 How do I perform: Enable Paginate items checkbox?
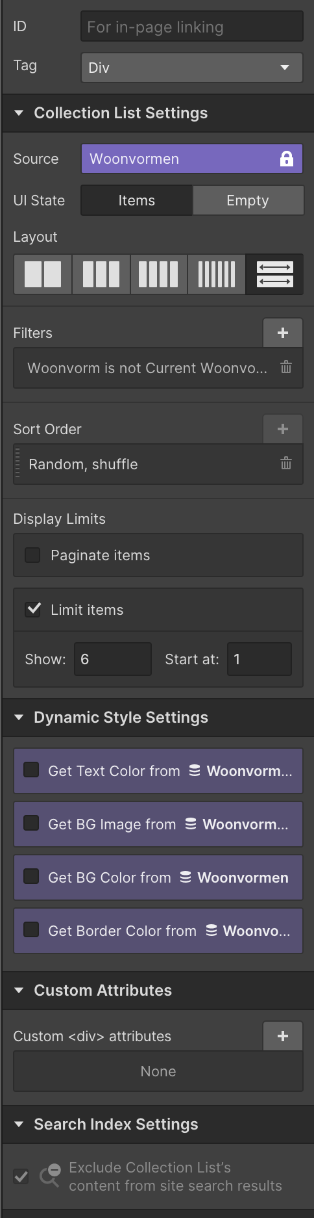[x=32, y=555]
